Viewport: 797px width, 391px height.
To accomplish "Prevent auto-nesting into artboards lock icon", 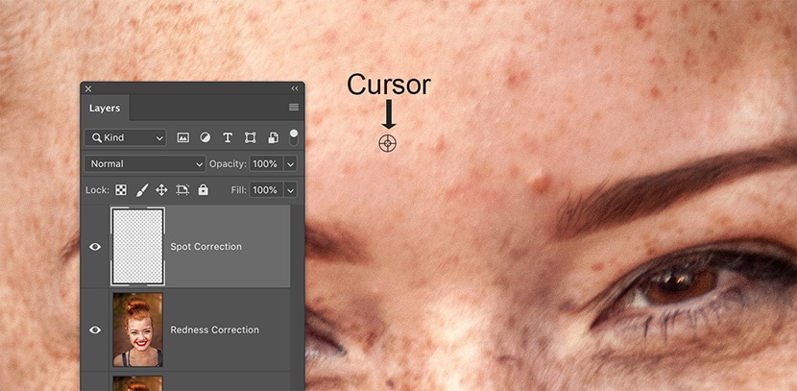I will click(182, 190).
